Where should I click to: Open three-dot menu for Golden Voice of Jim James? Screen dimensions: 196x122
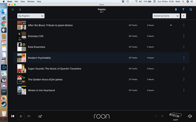(184, 79)
